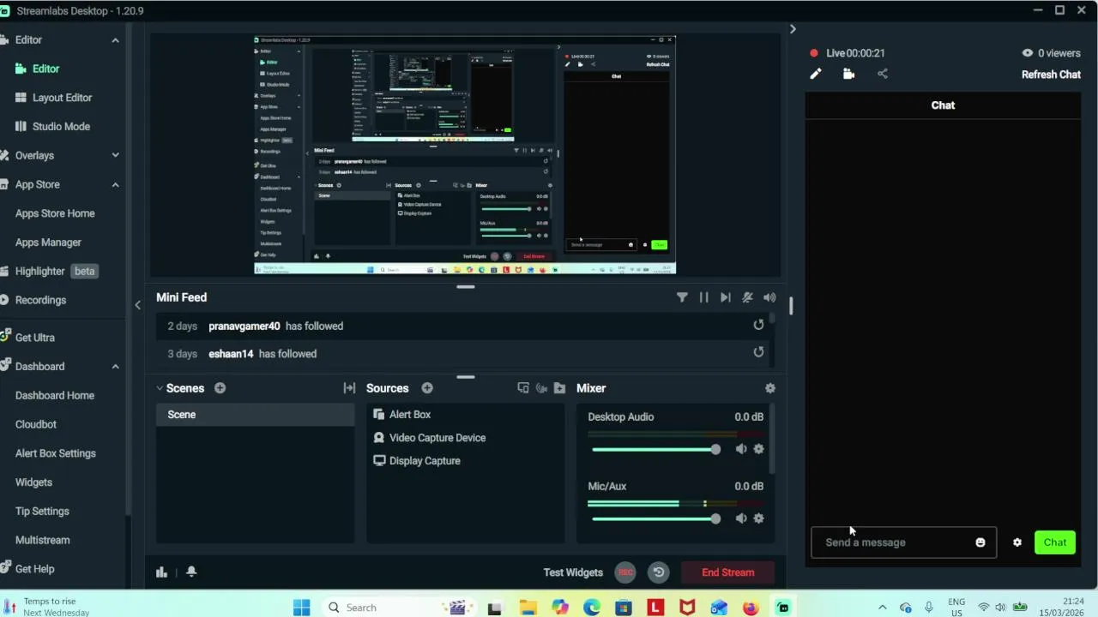
Task: Mute Desktop Audio
Action: point(741,449)
